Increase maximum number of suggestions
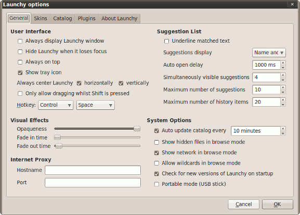Viewport: 300px width, 215px height. click(x=283, y=87)
